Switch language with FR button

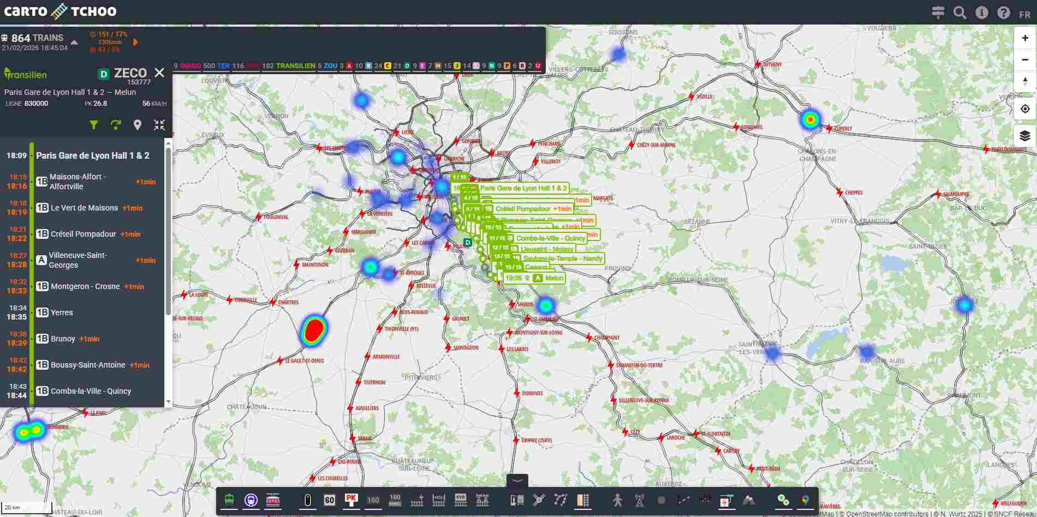1024,14
